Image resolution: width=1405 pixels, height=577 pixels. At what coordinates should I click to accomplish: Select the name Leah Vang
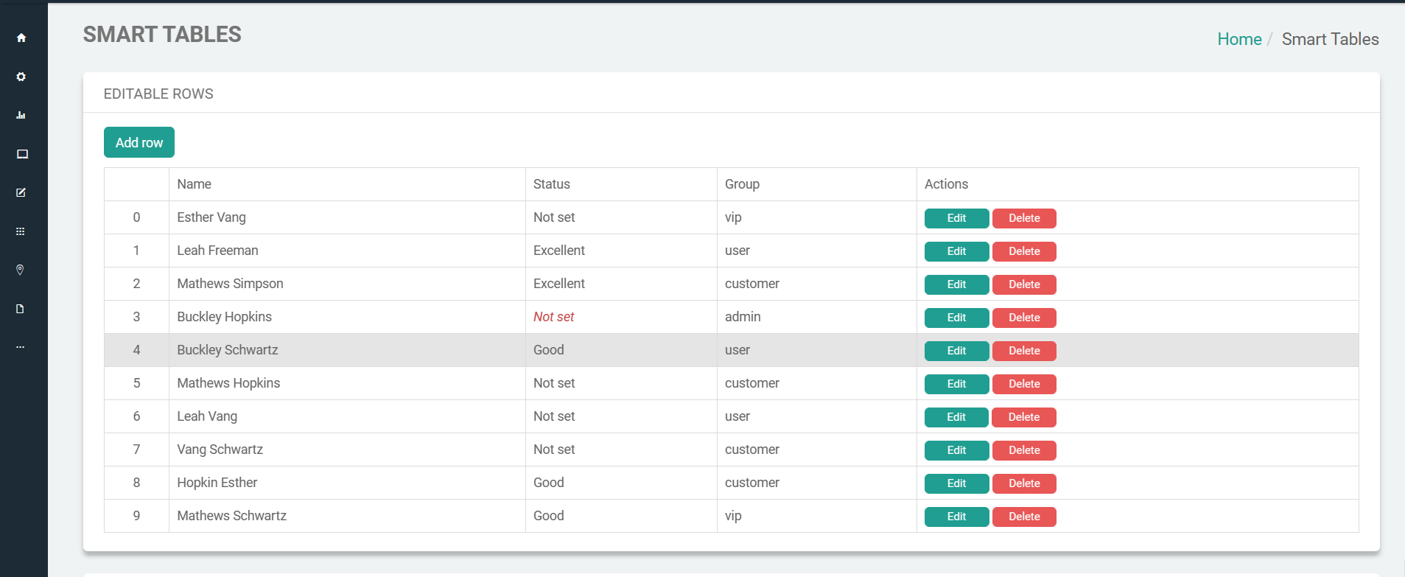(207, 416)
